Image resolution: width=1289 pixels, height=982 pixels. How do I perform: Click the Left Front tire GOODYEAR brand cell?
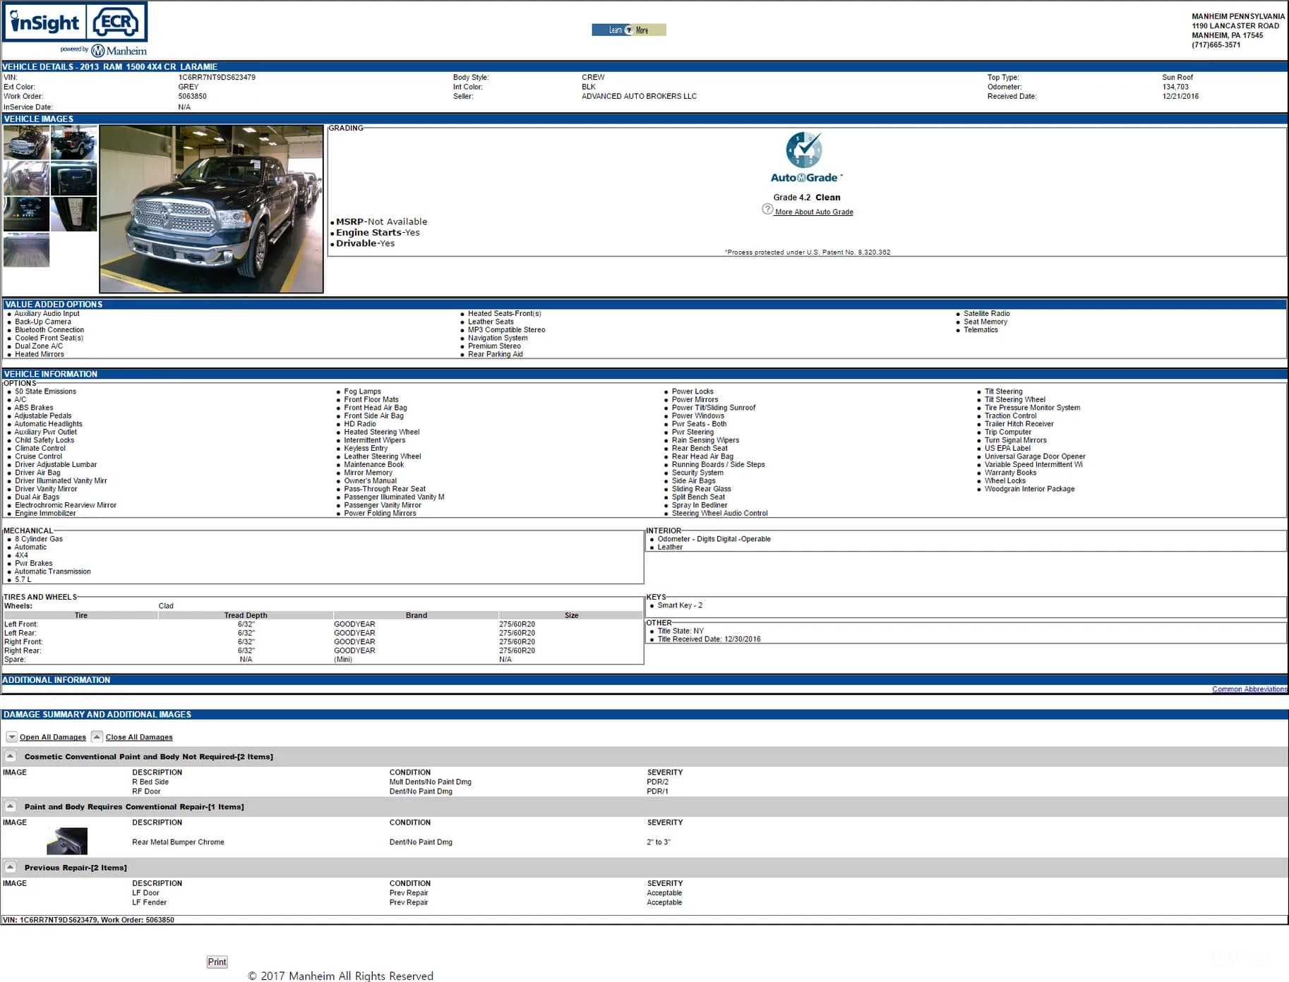[x=354, y=624]
